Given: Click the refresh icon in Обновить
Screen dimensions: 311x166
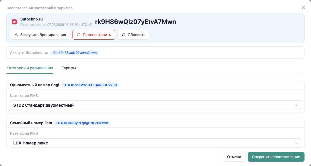Looking at the screenshot, I should point(124,35).
